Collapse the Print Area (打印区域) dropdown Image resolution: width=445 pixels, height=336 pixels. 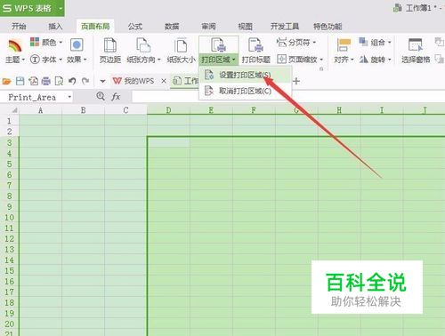pos(218,60)
